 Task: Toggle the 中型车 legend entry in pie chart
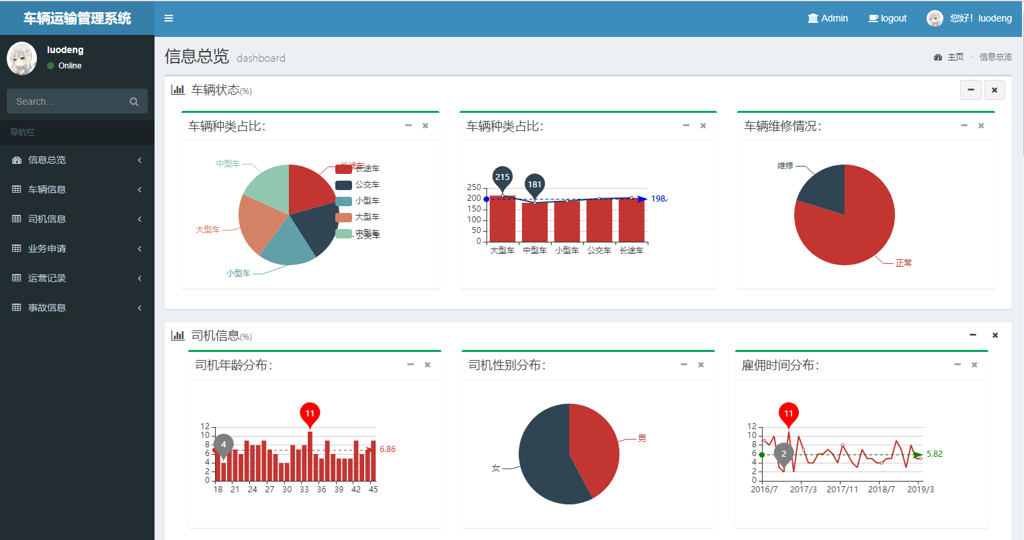coord(357,234)
